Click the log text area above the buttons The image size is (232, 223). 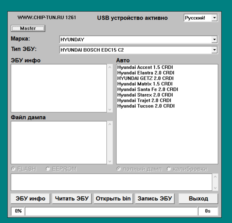coord(111,182)
